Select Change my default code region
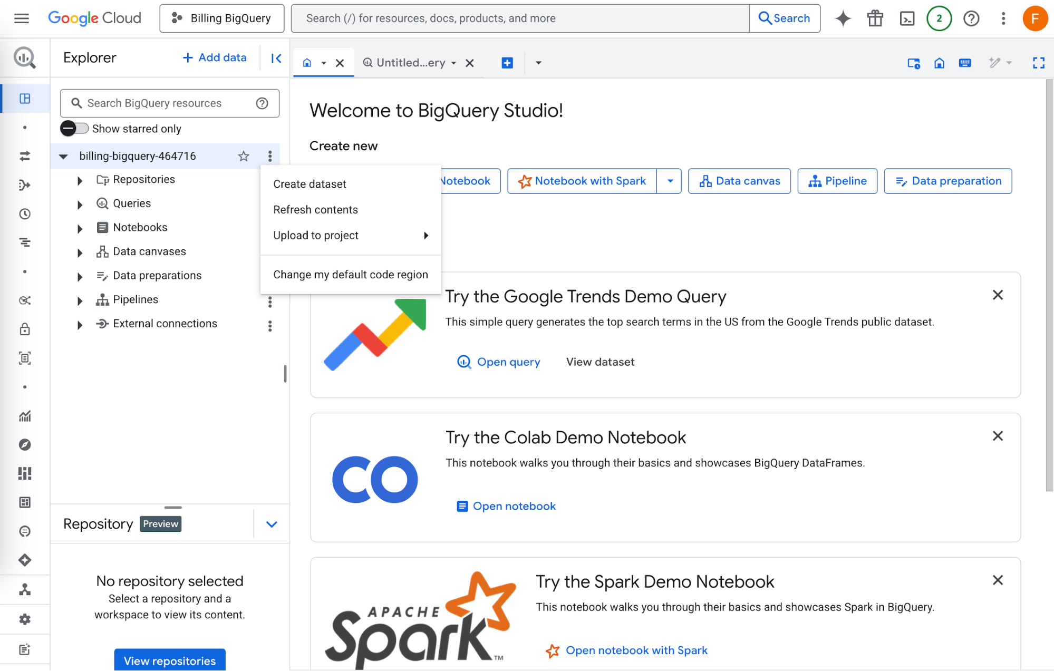 [x=351, y=275]
